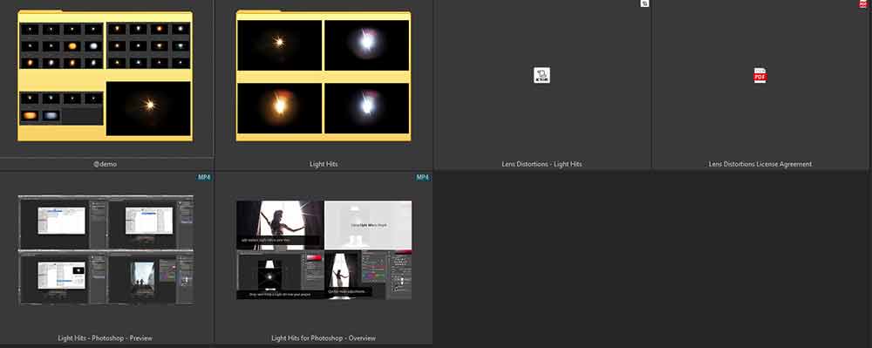Select the Light Hits Photoshop Preview video thumbnail
Image resolution: width=872 pixels, height=348 pixels.
point(106,249)
